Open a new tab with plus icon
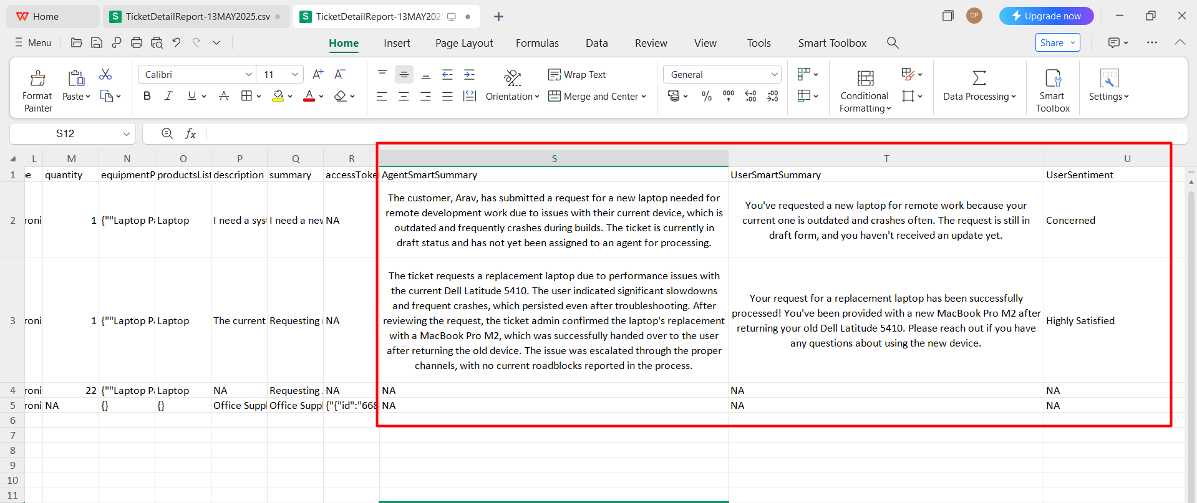This screenshot has width=1197, height=503. coord(498,16)
